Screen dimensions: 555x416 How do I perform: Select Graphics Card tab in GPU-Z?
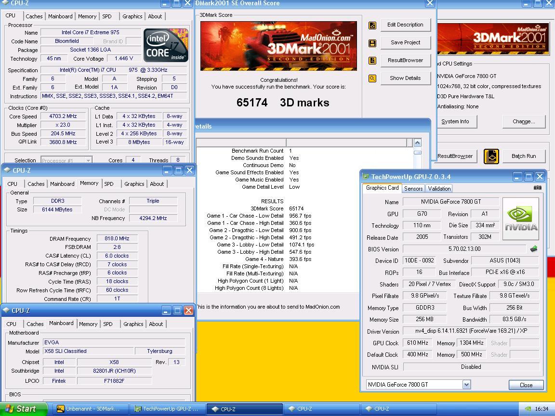tap(382, 188)
